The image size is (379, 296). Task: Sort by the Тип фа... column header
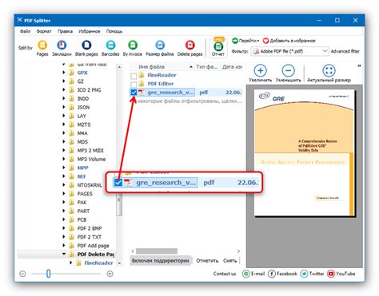click(207, 67)
